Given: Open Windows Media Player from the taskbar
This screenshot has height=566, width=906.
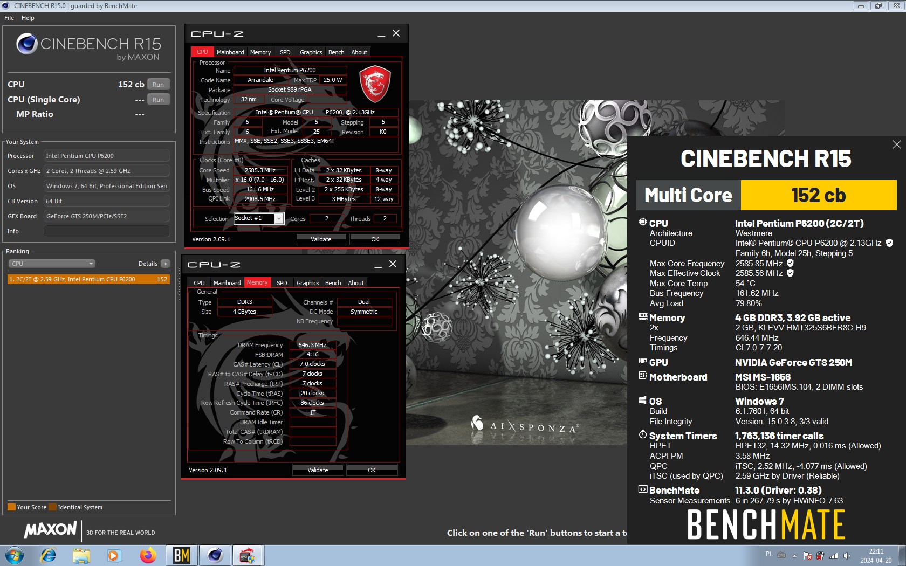Looking at the screenshot, I should point(114,555).
